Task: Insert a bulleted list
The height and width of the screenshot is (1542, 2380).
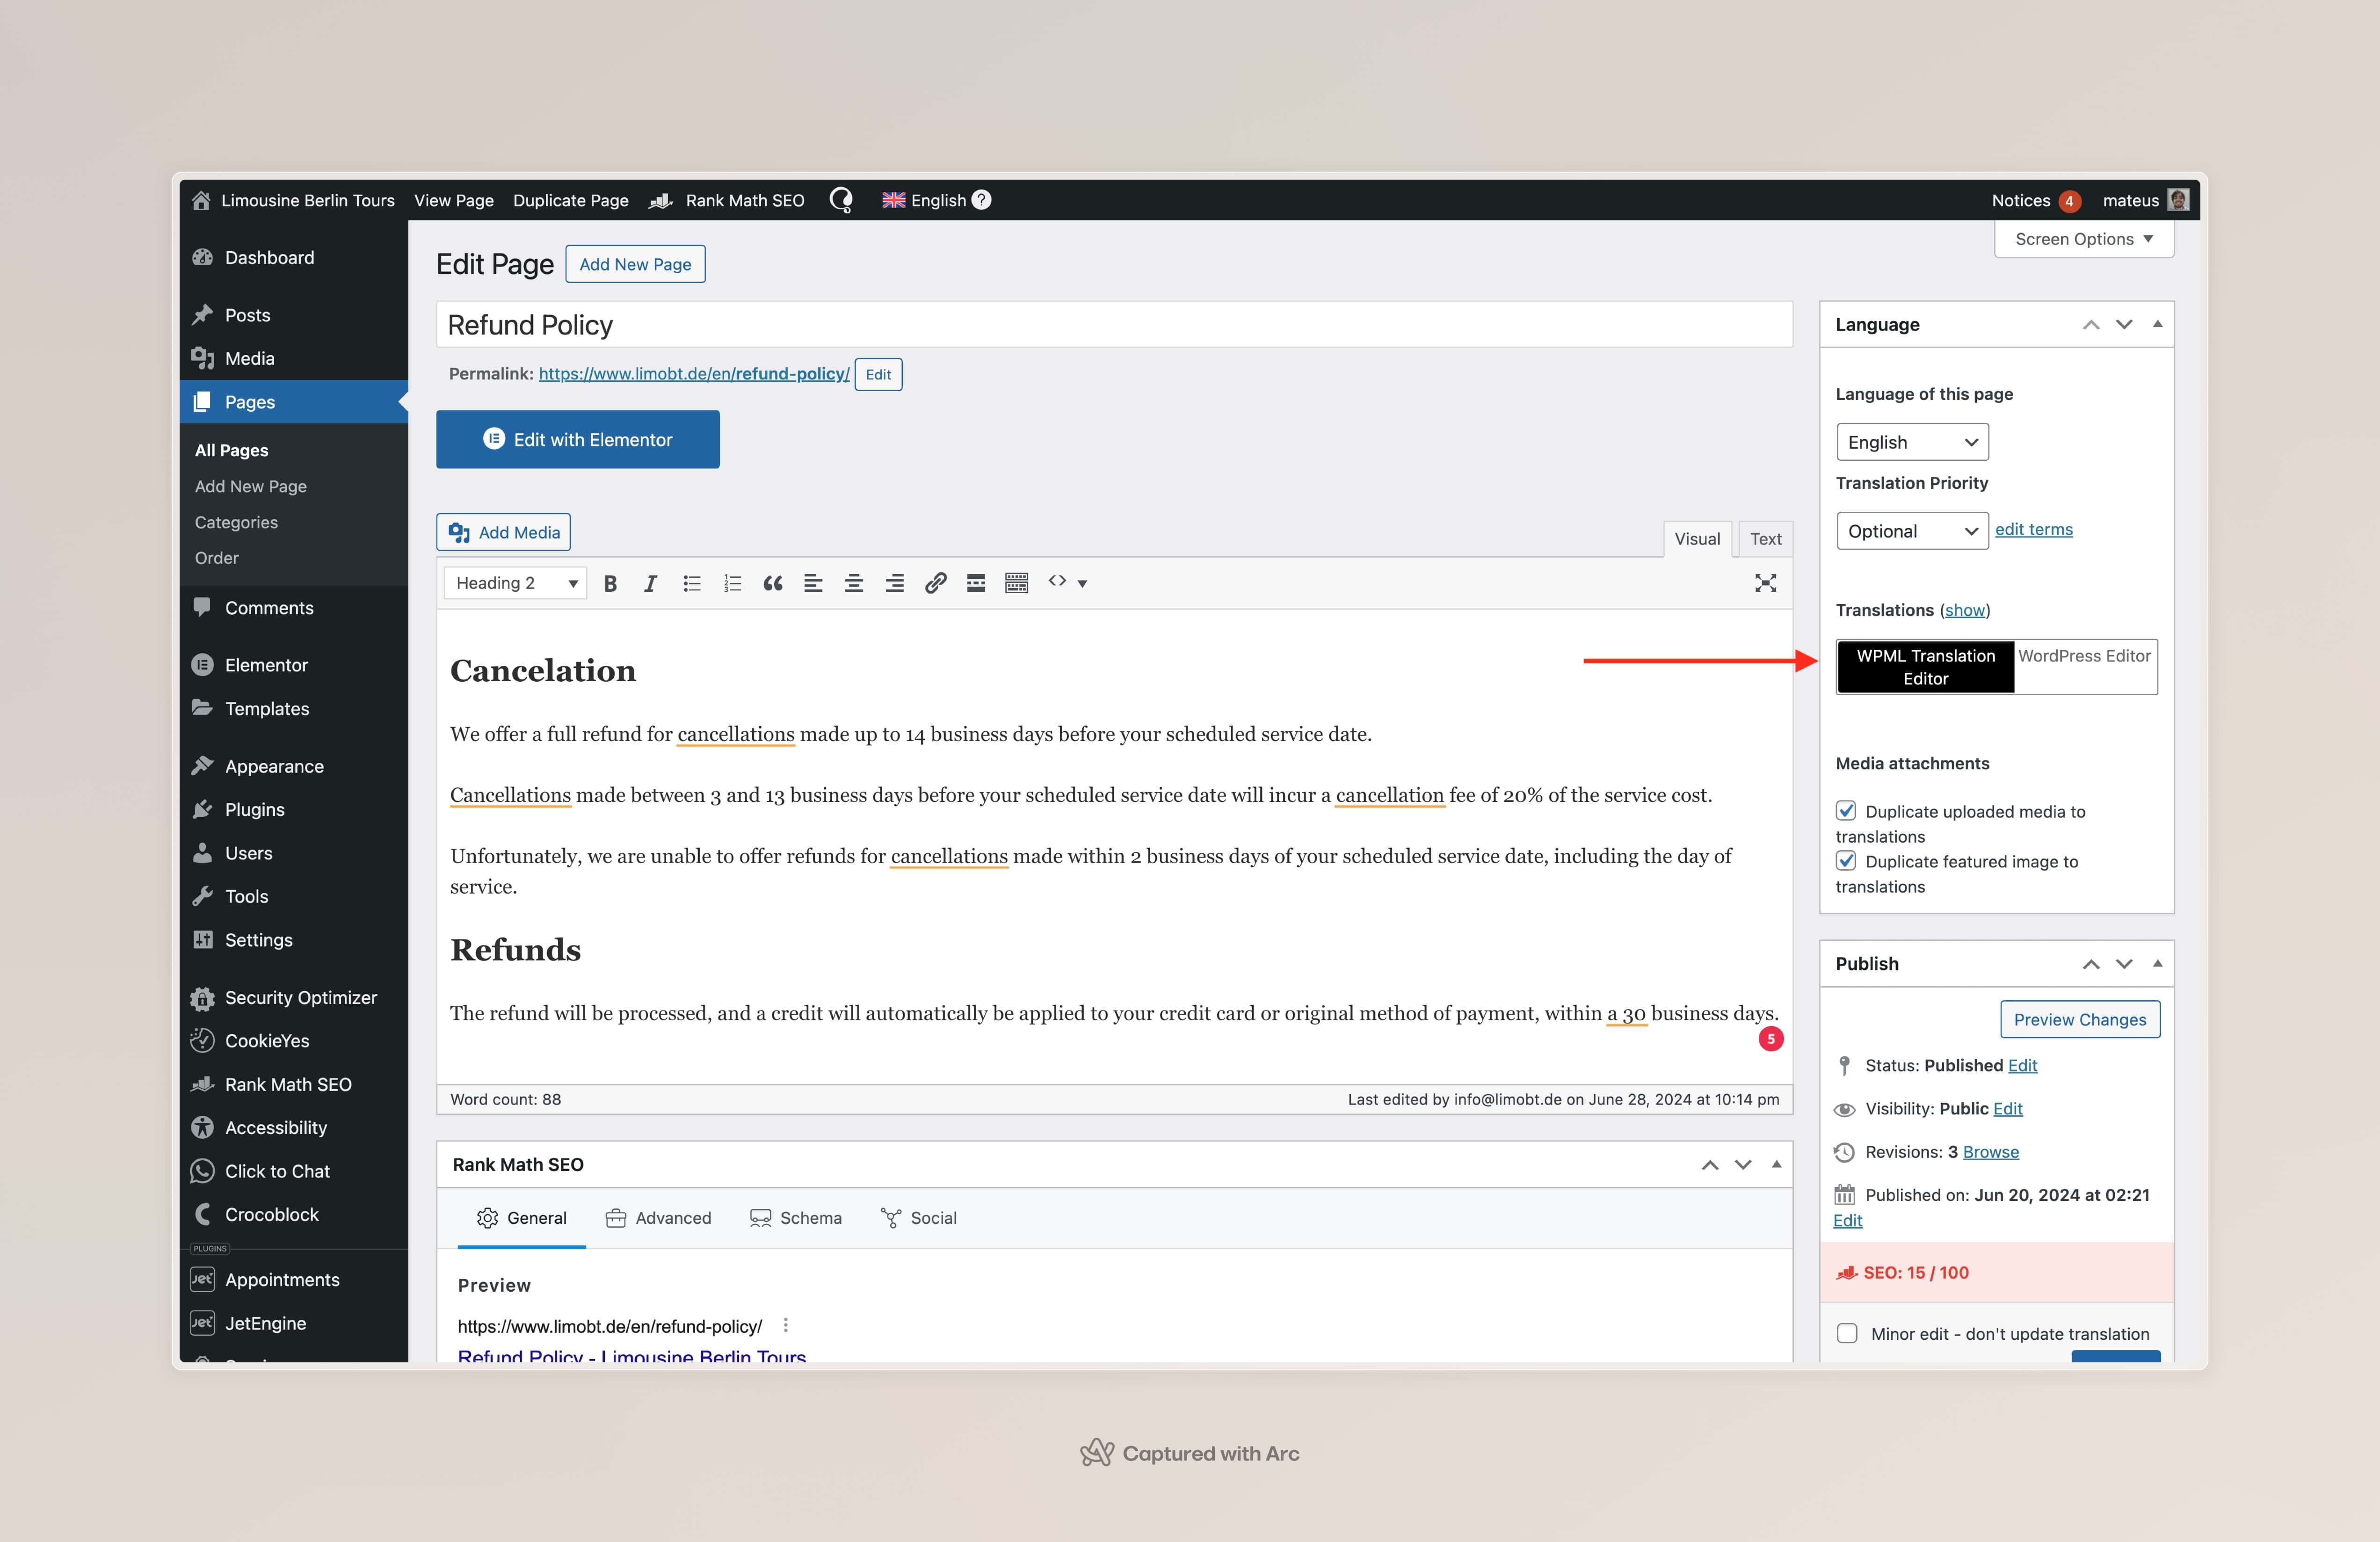Action: click(x=691, y=583)
